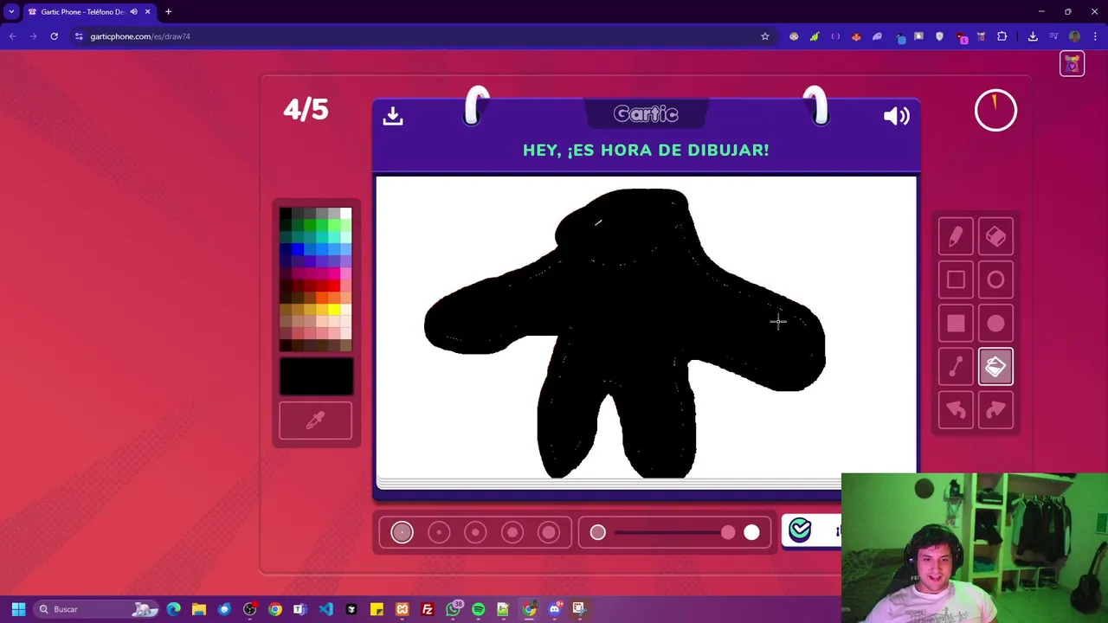
Task: Open the Windows Start menu
Action: (18, 609)
